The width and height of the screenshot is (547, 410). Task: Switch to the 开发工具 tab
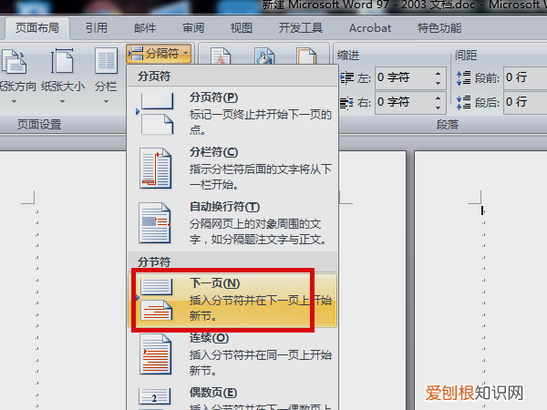(301, 28)
